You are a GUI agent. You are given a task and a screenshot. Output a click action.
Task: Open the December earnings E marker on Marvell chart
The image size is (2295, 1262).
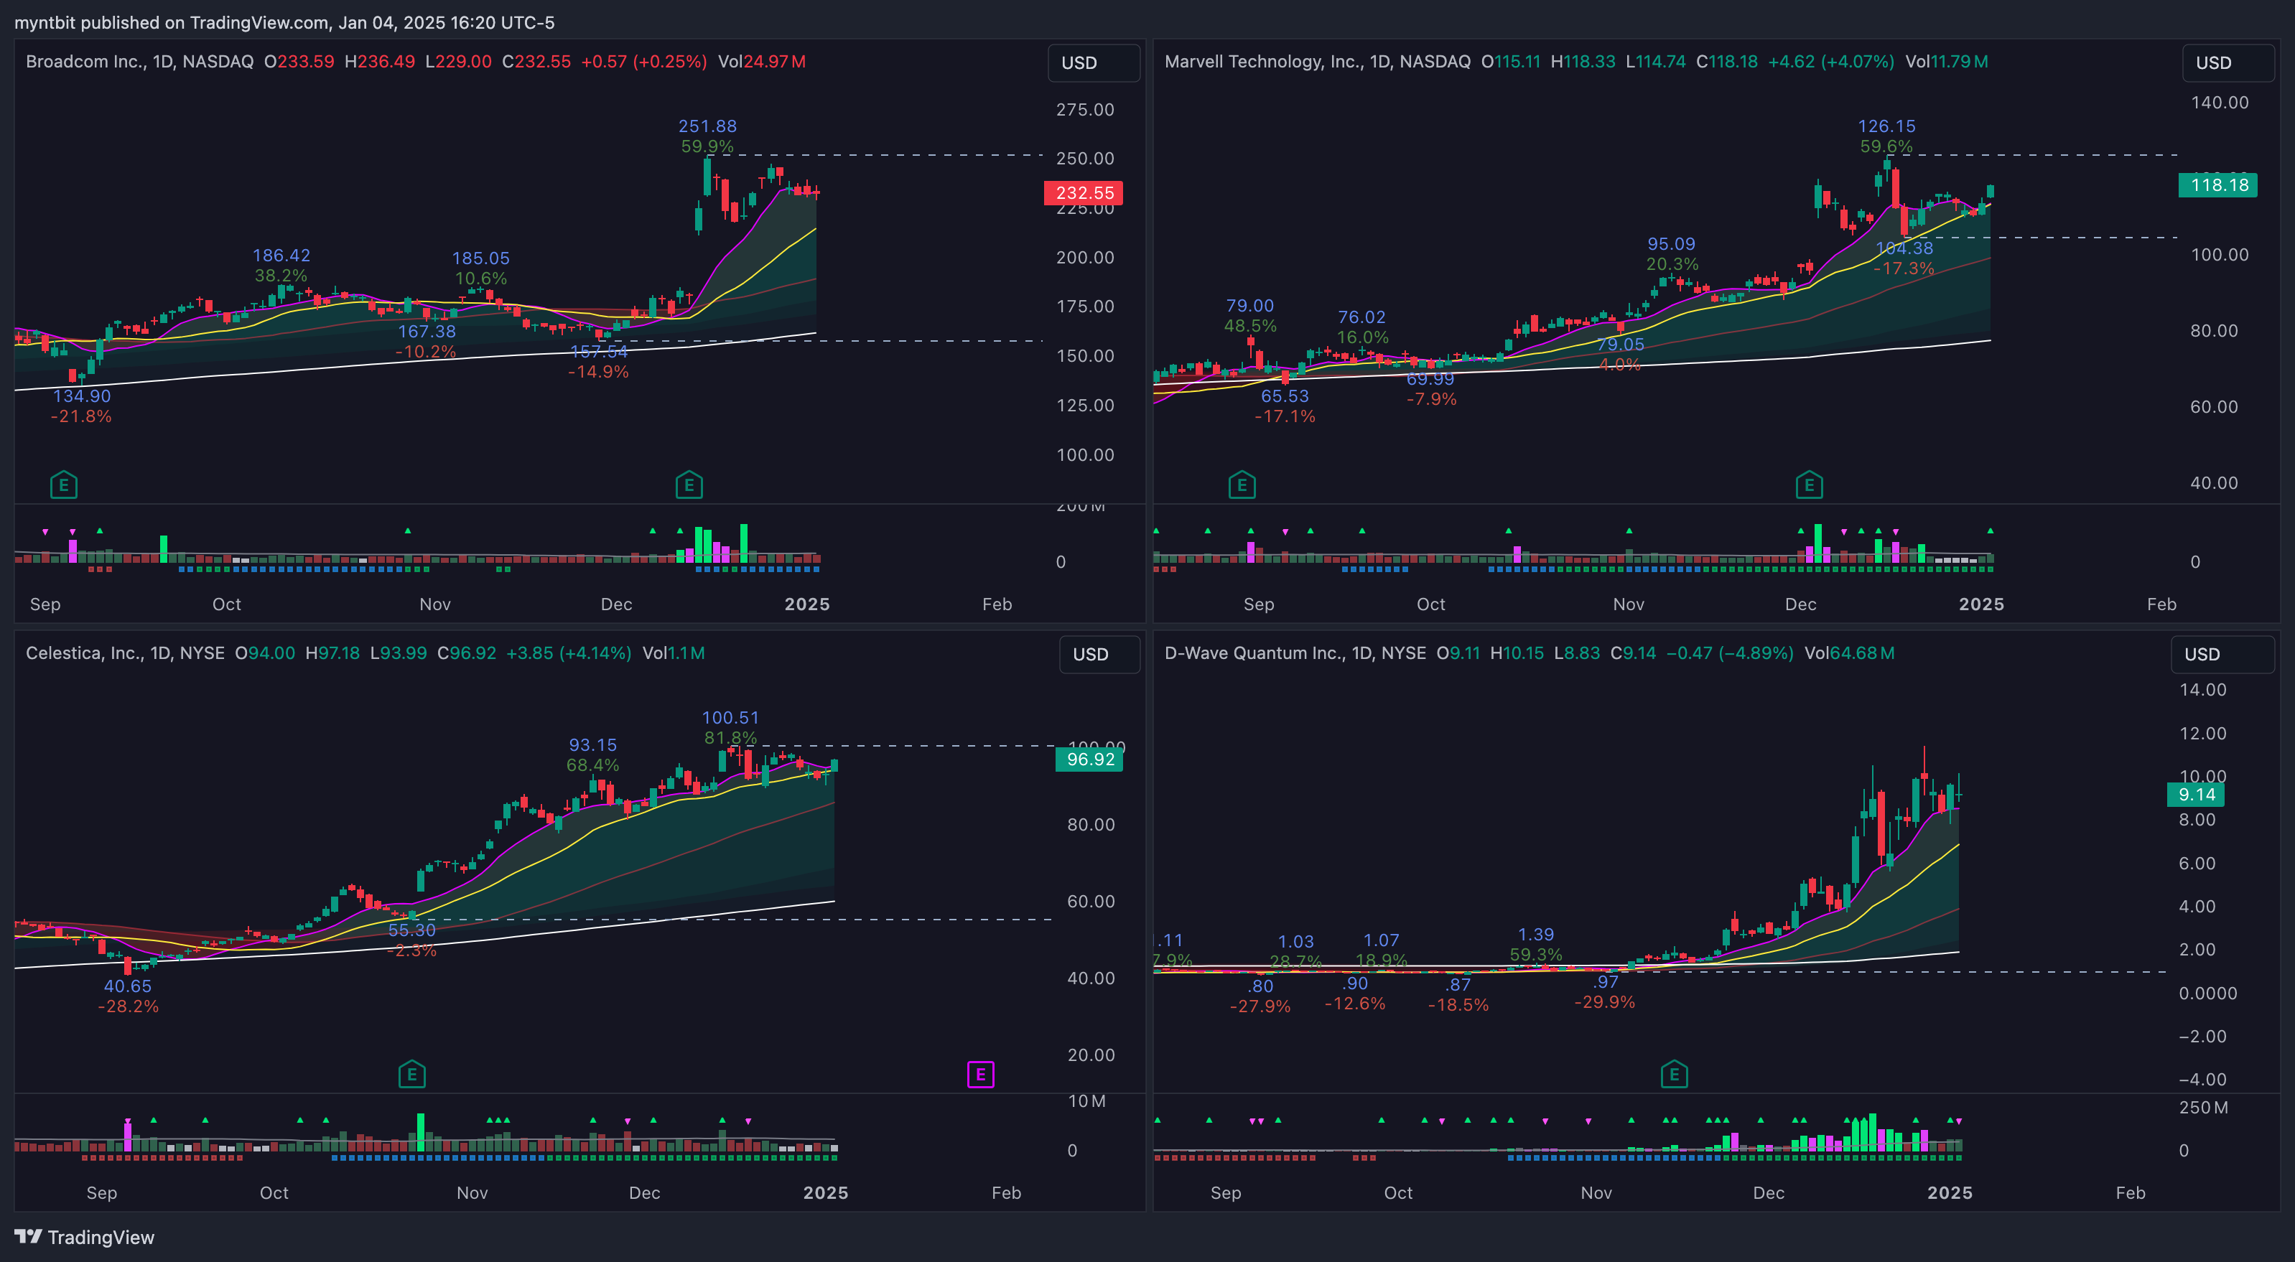pos(1809,485)
